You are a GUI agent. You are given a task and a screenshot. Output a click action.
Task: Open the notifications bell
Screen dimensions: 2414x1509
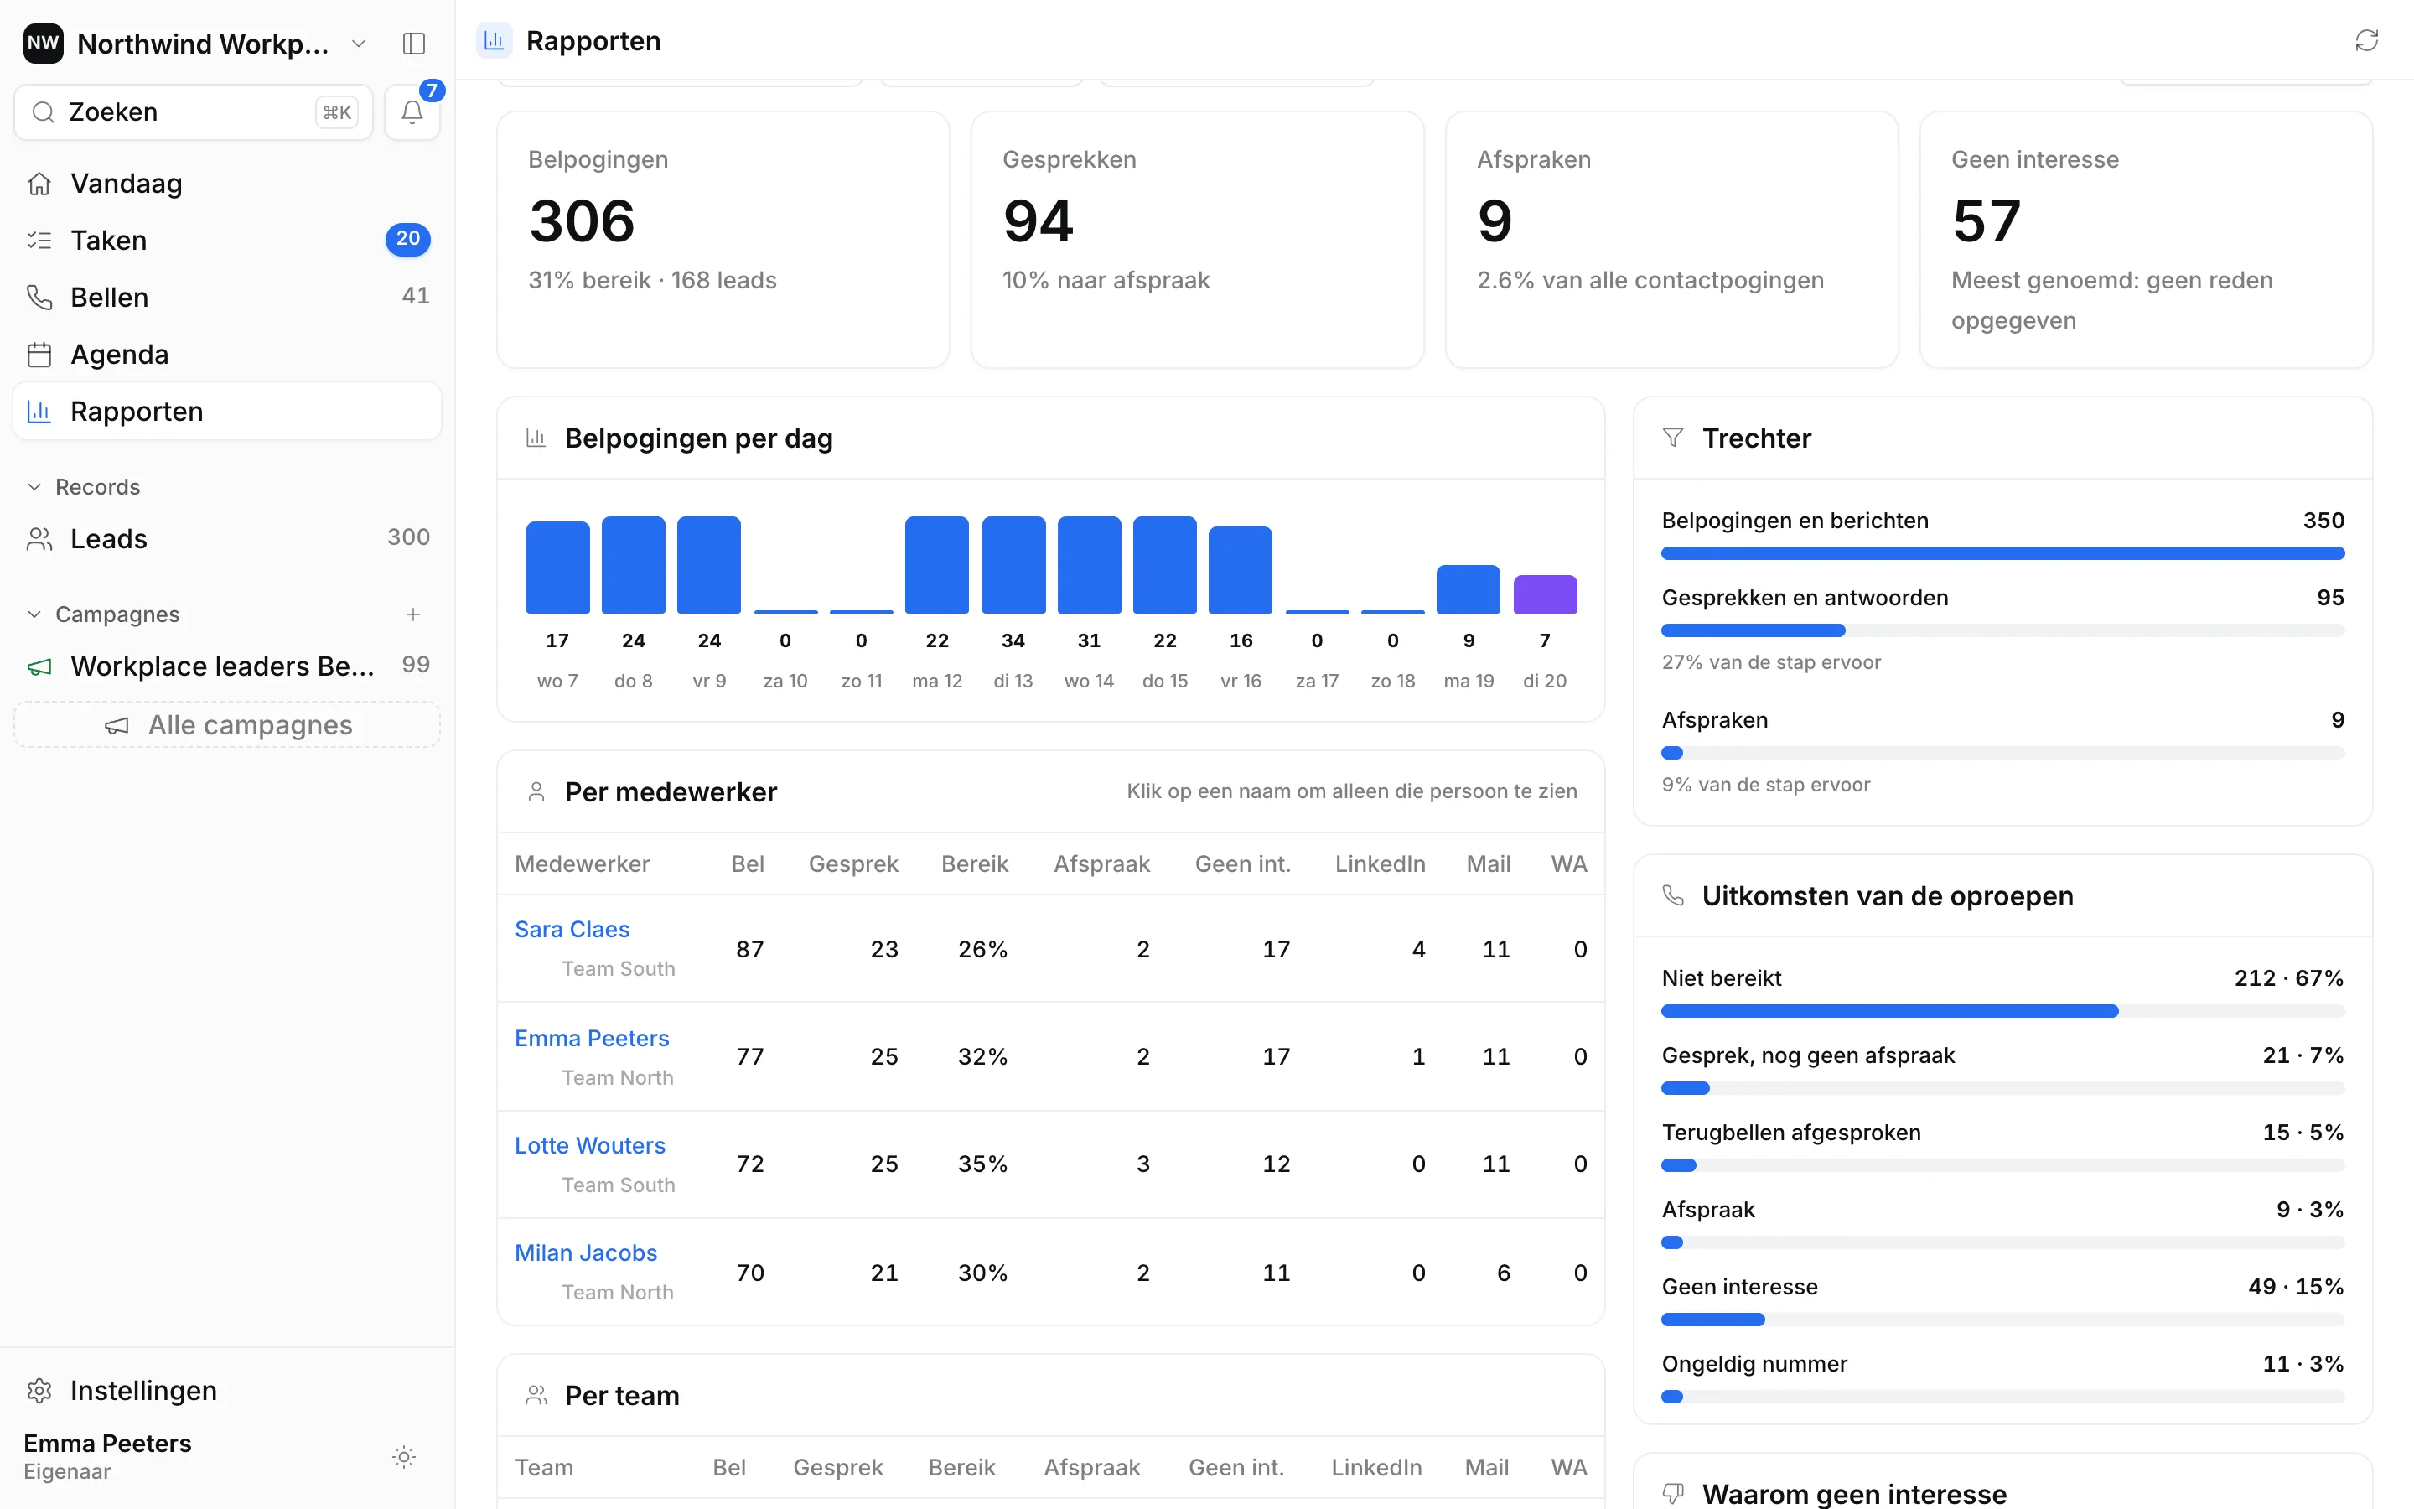coord(412,111)
